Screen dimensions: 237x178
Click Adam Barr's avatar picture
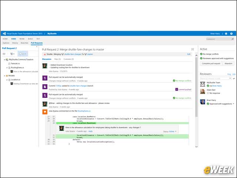(203, 91)
